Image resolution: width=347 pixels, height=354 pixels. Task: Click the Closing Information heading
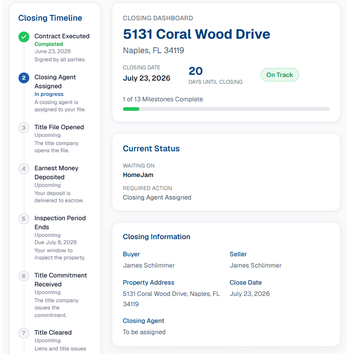pyautogui.click(x=156, y=236)
